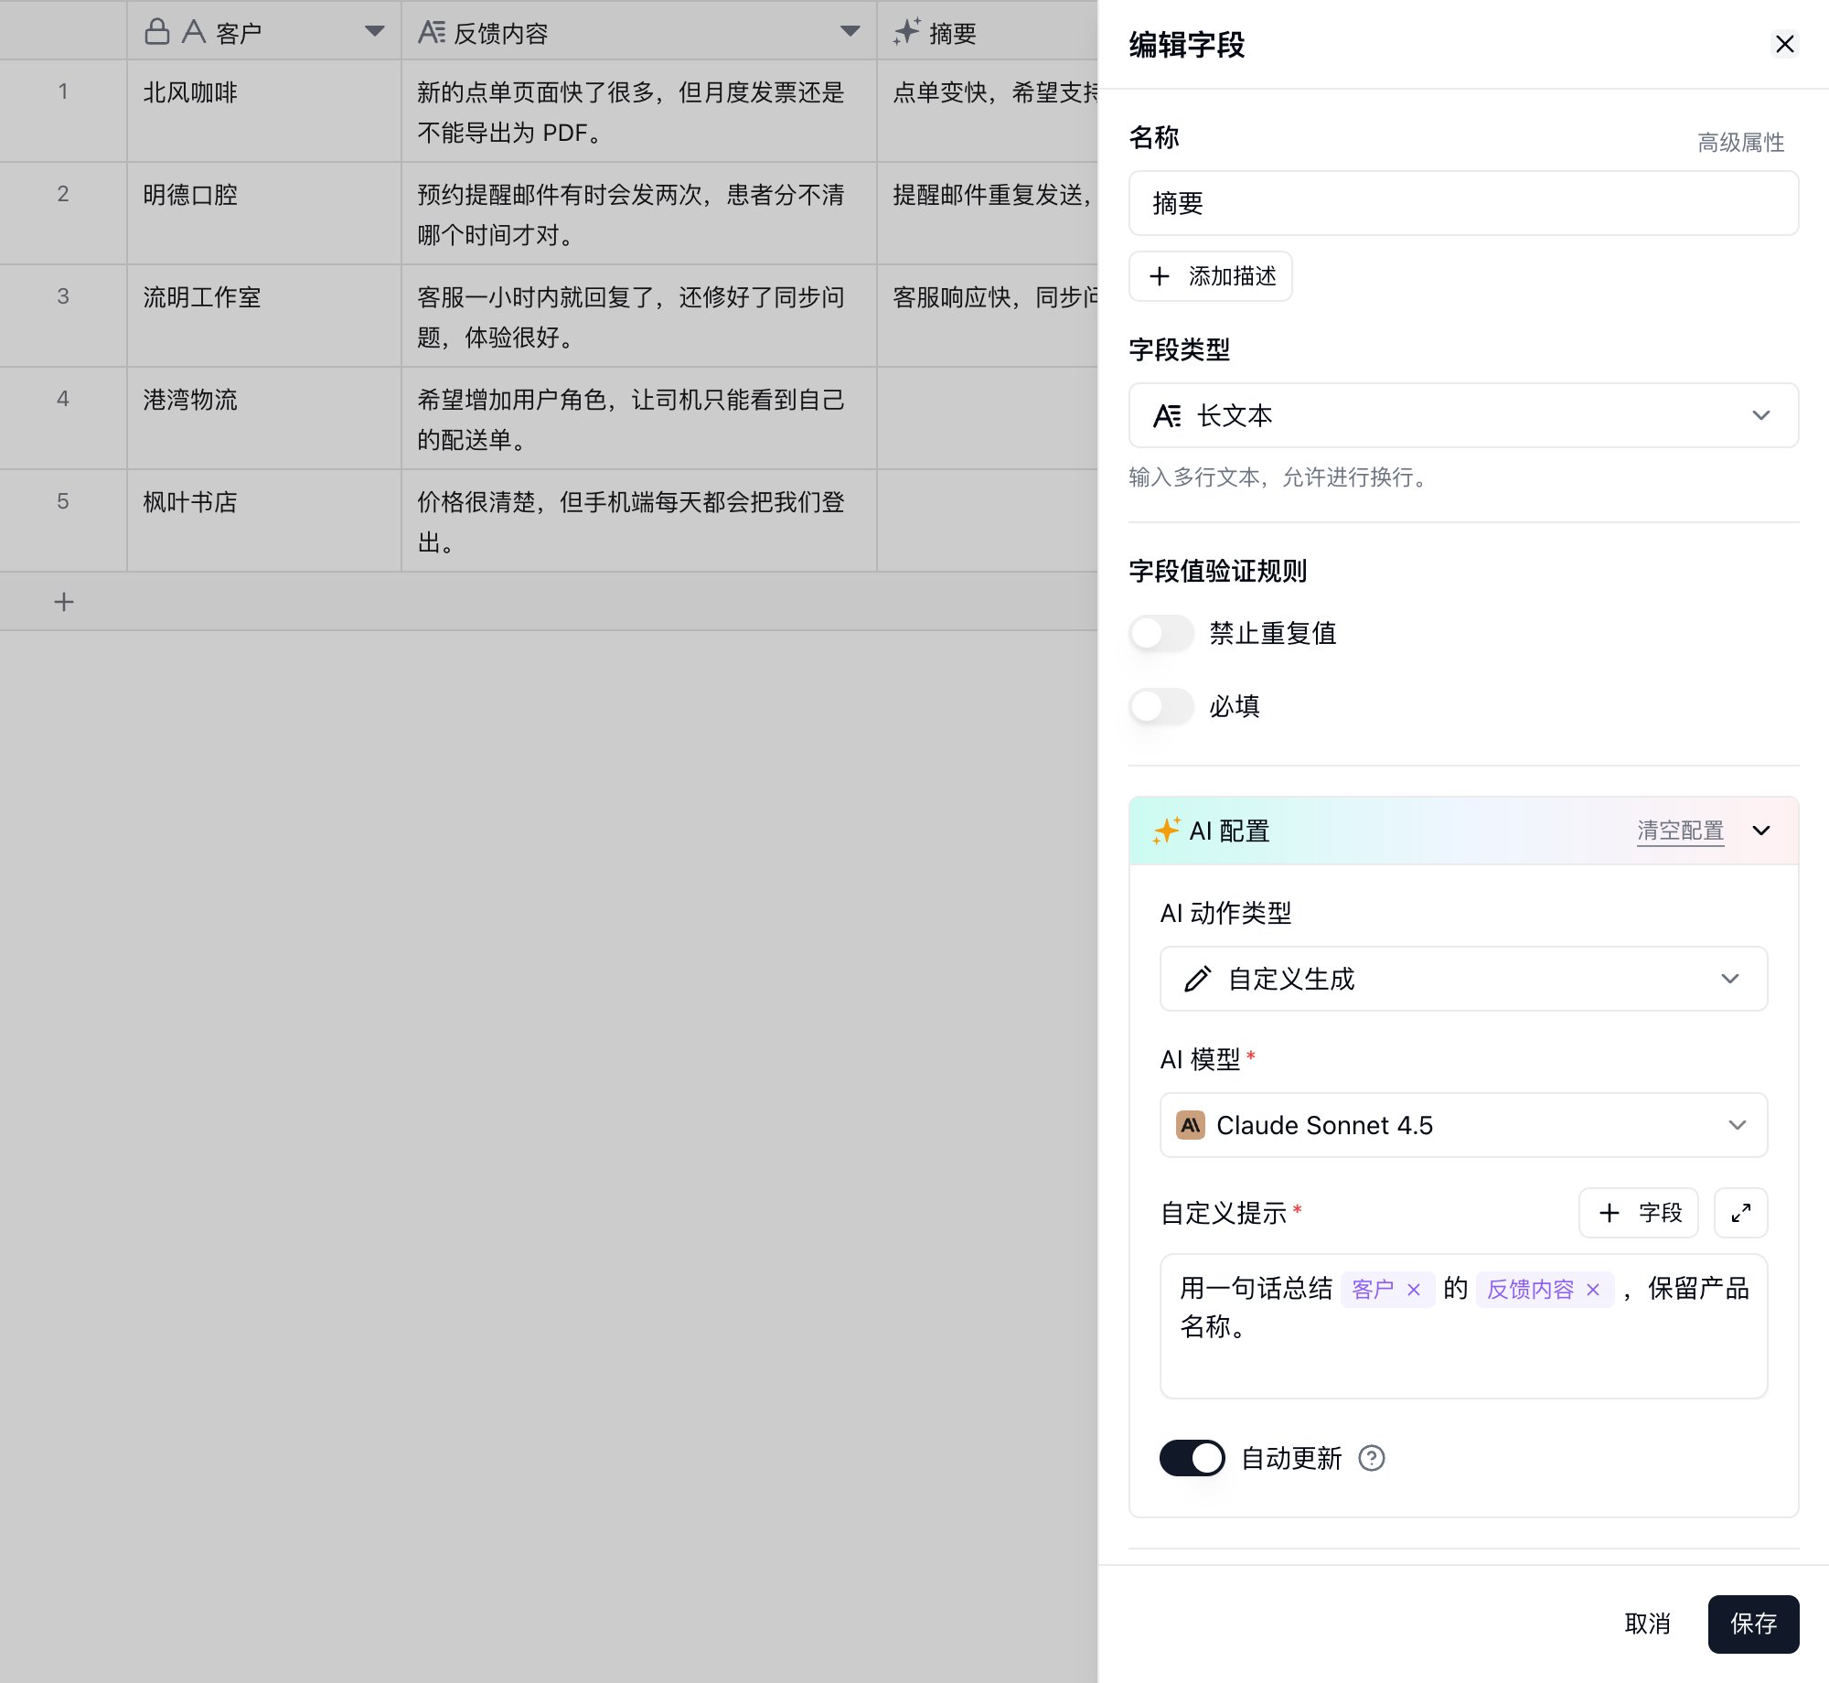The width and height of the screenshot is (1829, 1683).
Task: Click the 名称 input containing 摘要
Action: 1463,203
